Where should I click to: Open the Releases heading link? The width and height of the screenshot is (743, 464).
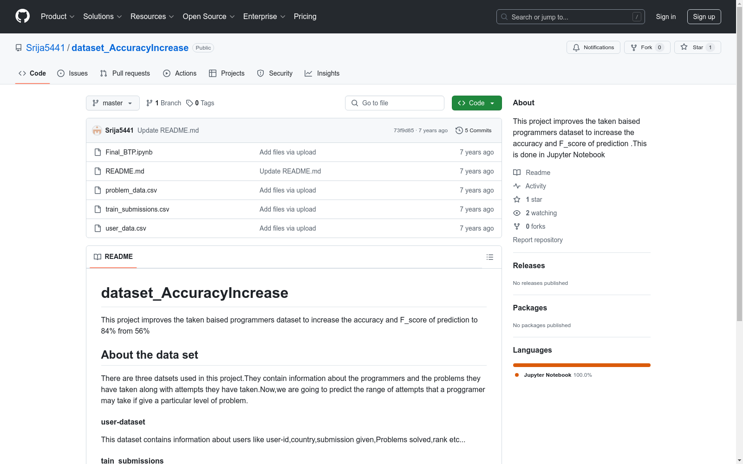pos(529,265)
